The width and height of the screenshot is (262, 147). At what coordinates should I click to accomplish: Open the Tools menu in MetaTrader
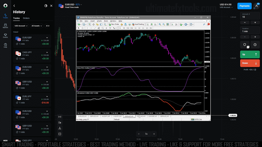pyautogui.click(x=106, y=21)
